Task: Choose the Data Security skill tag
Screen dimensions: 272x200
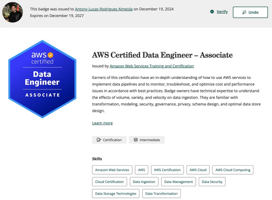Action: tap(212, 182)
